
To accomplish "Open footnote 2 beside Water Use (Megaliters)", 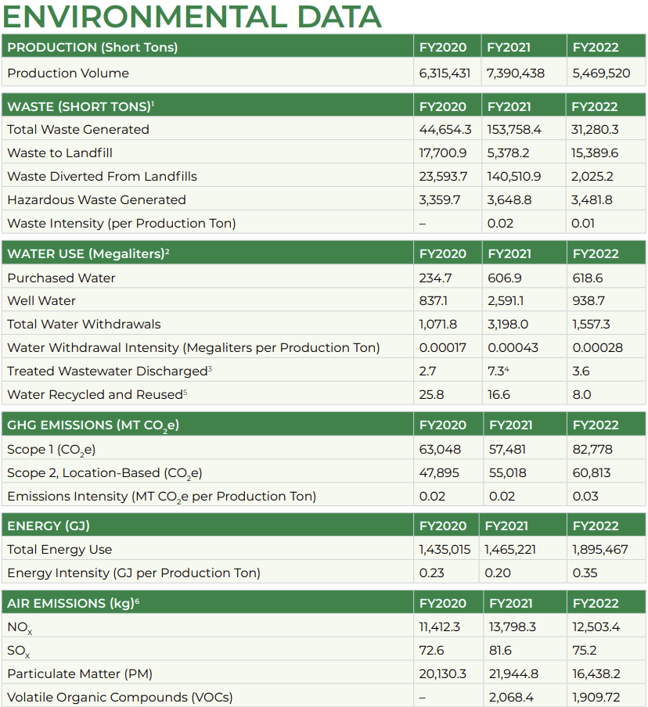I will [167, 250].
